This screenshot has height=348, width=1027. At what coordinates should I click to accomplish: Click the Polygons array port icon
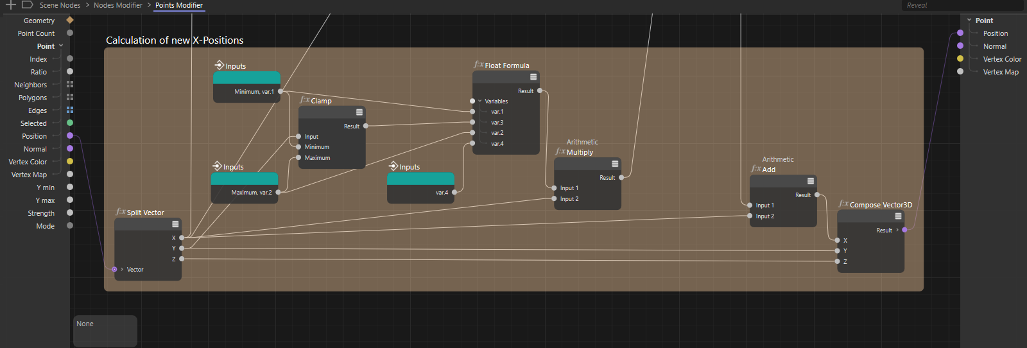pyautogui.click(x=70, y=97)
